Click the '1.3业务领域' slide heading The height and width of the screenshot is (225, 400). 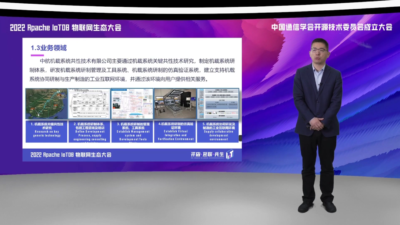(49, 48)
